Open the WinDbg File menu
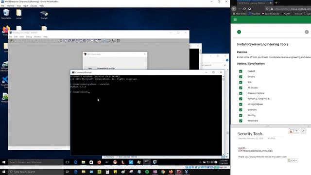This screenshot has width=311, height=175. (x=11, y=37)
